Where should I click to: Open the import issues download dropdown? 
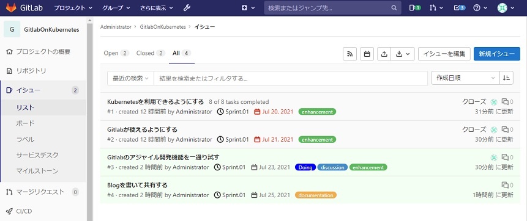(403, 54)
